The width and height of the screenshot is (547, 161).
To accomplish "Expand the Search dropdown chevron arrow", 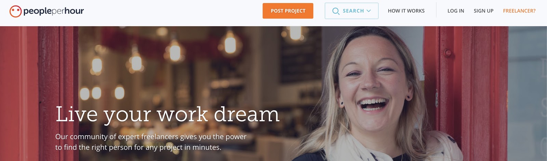I will point(369,11).
